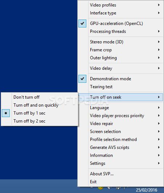Toggle the GPU-acceleration (OpenCL) checkmark
164x193 pixels.
point(82,23)
